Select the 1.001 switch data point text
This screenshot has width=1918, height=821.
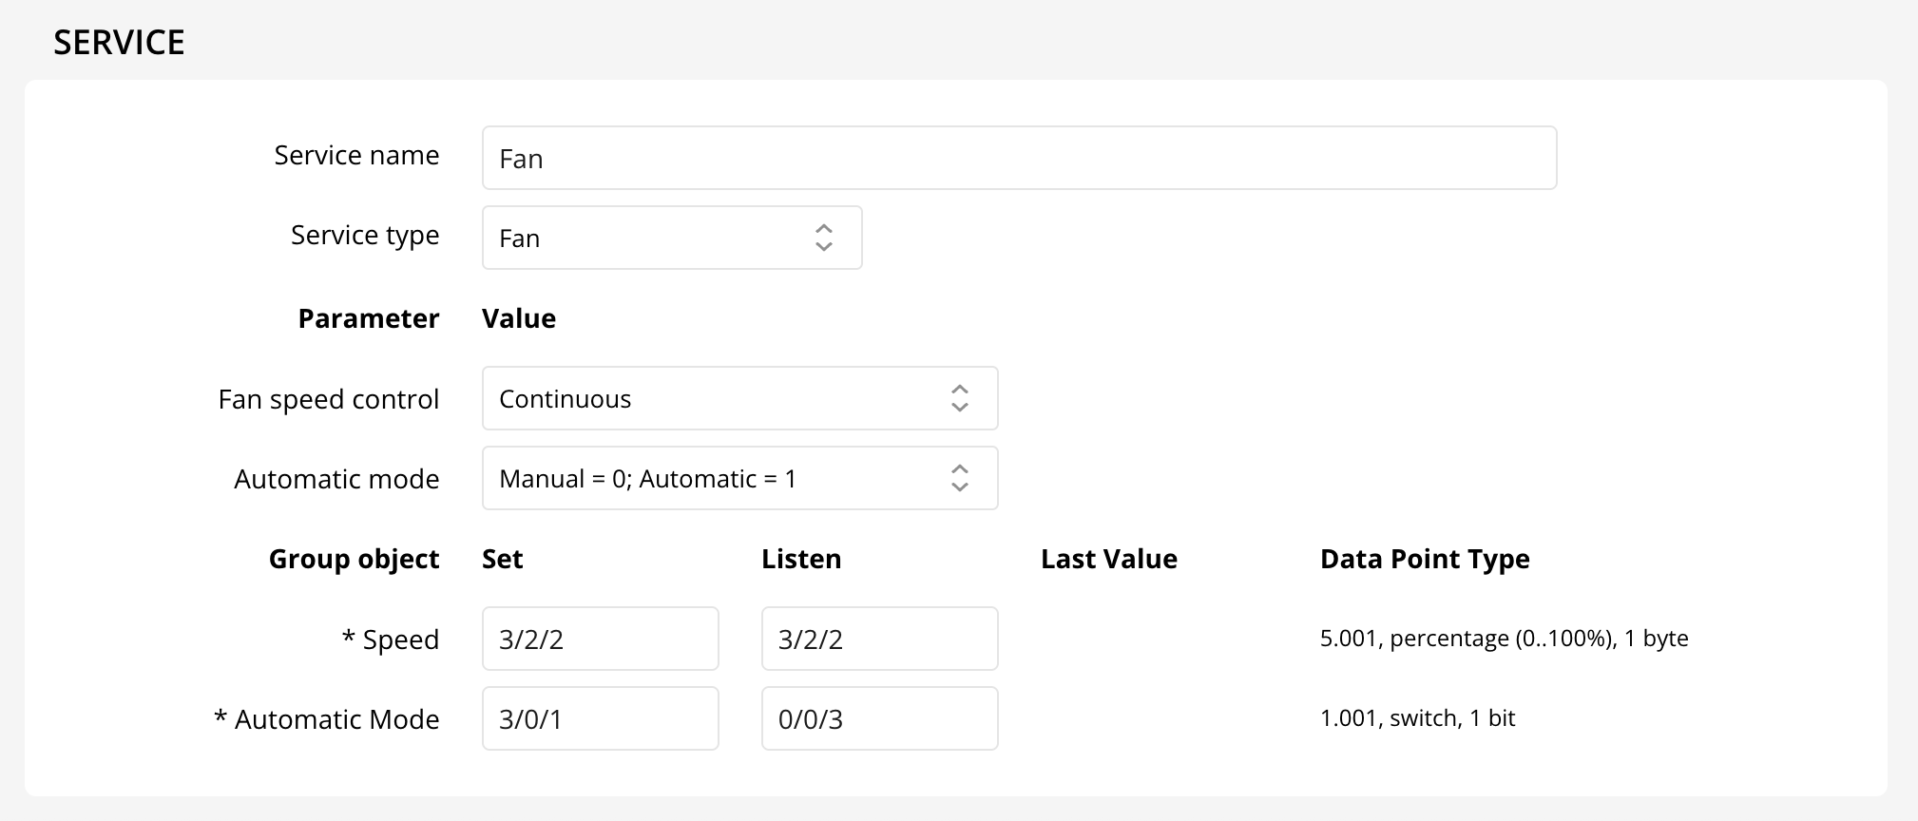click(x=1417, y=718)
